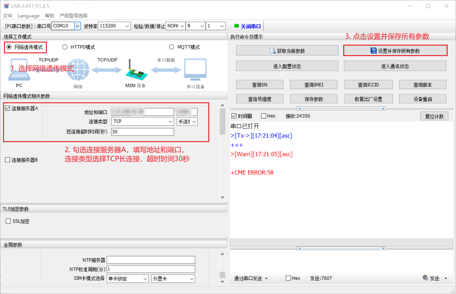Click 恢复出厂设置 button
Viewport: 456px width, 294px height.
tap(368, 99)
